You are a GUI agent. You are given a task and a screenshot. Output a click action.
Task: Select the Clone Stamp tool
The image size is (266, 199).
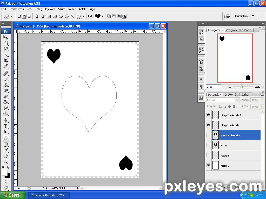[x=6, y=85]
